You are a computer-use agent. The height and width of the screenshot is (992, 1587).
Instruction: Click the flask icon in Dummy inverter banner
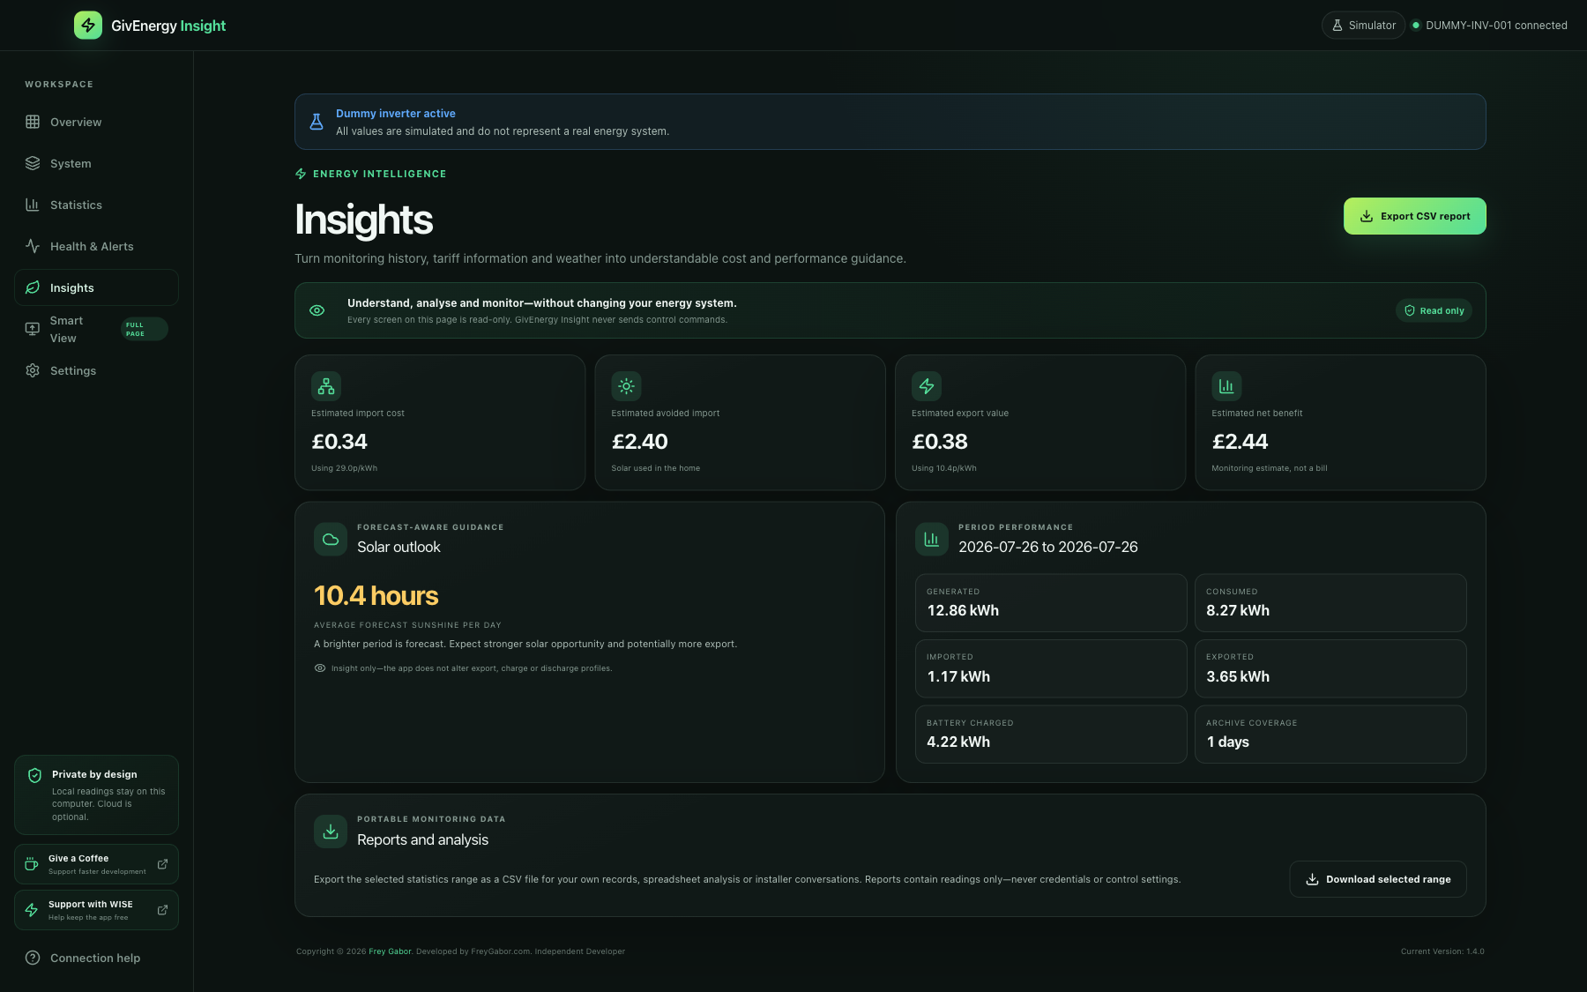317,122
